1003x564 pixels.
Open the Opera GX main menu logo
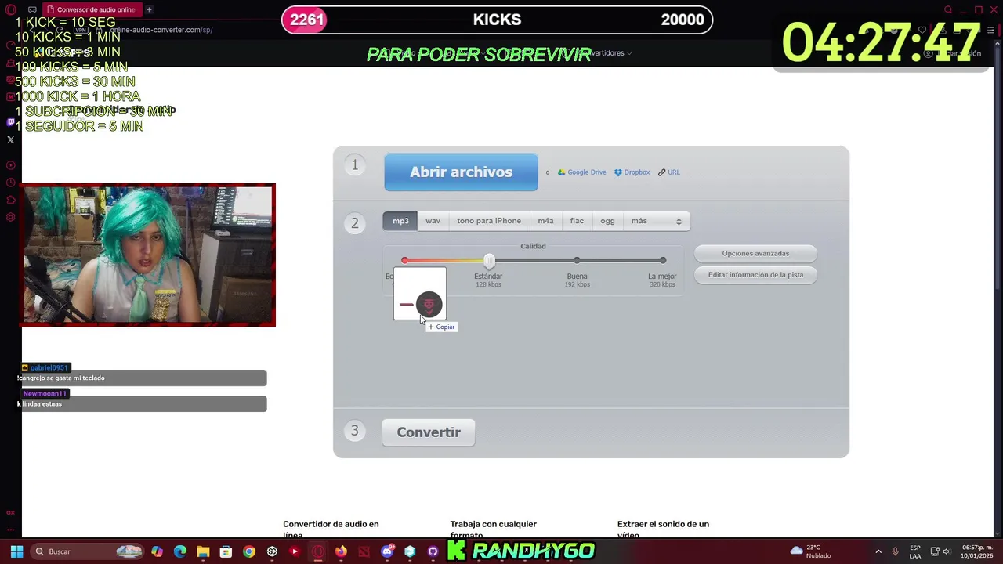pyautogui.click(x=10, y=9)
